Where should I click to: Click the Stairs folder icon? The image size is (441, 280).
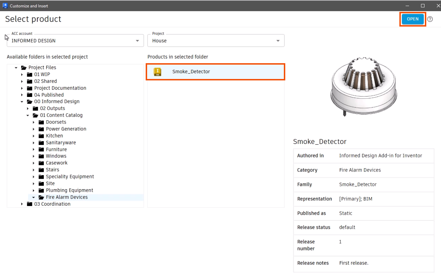pyautogui.click(x=41, y=170)
